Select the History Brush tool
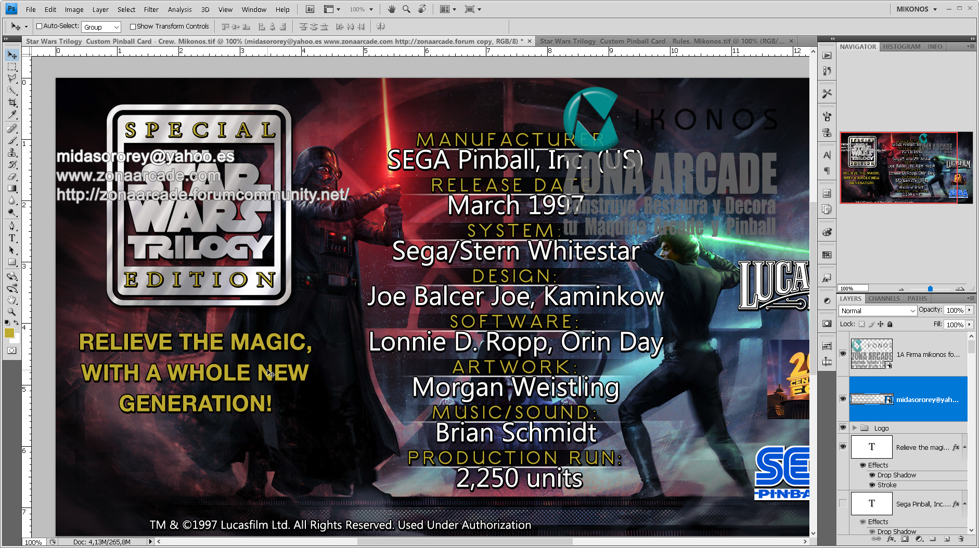Viewport: 979px width, 548px height. (12, 164)
